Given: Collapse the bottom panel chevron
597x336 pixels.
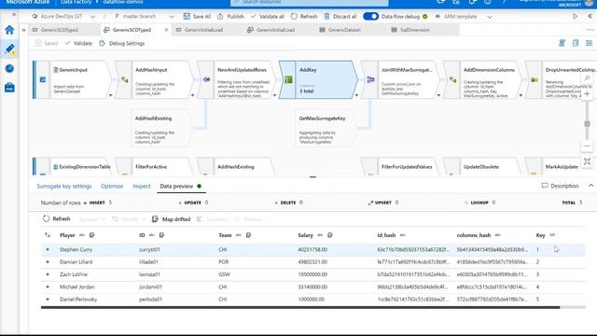Looking at the screenshot, I should [x=590, y=186].
